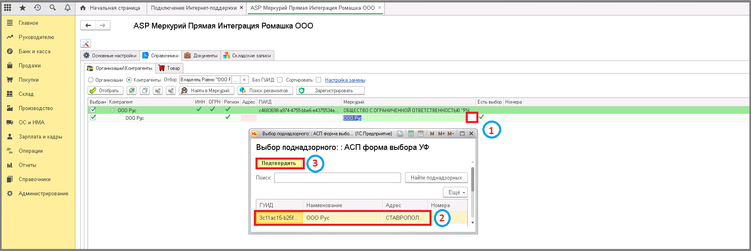Click the Наименование column header in dialog

343,205
